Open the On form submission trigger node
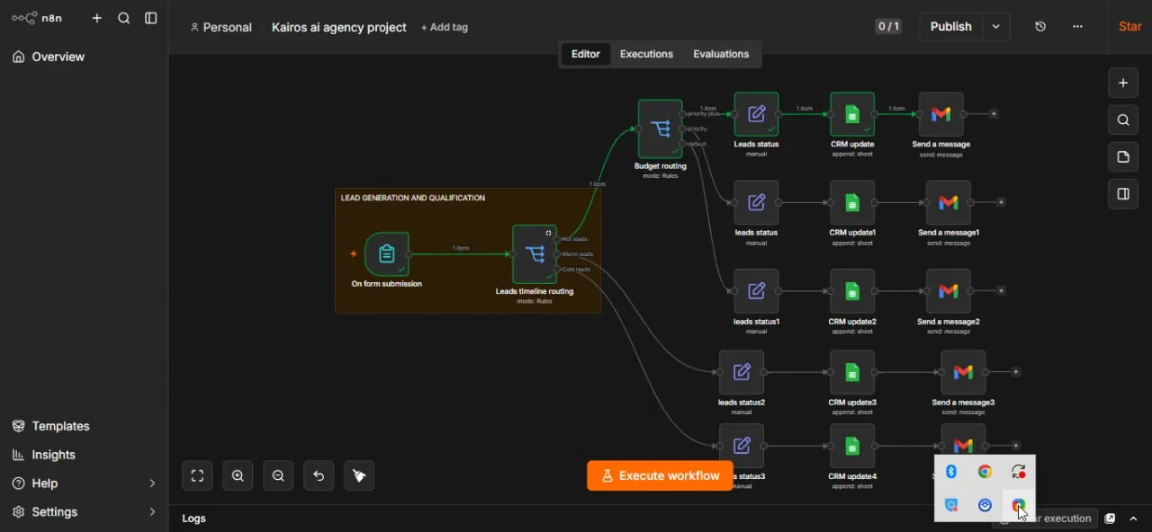The width and height of the screenshot is (1152, 532). (387, 254)
